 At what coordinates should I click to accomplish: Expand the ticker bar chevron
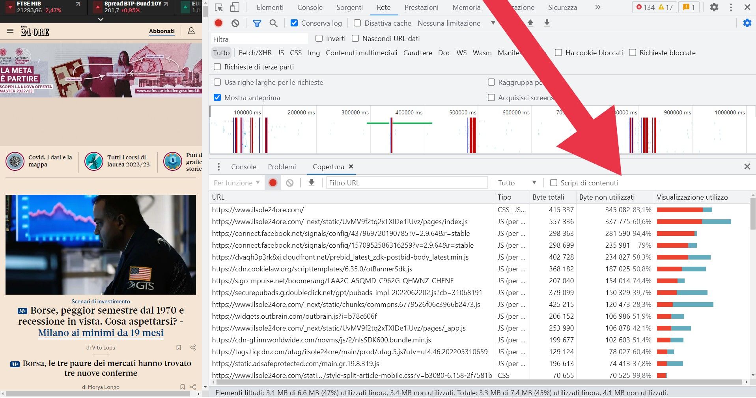pyautogui.click(x=101, y=19)
